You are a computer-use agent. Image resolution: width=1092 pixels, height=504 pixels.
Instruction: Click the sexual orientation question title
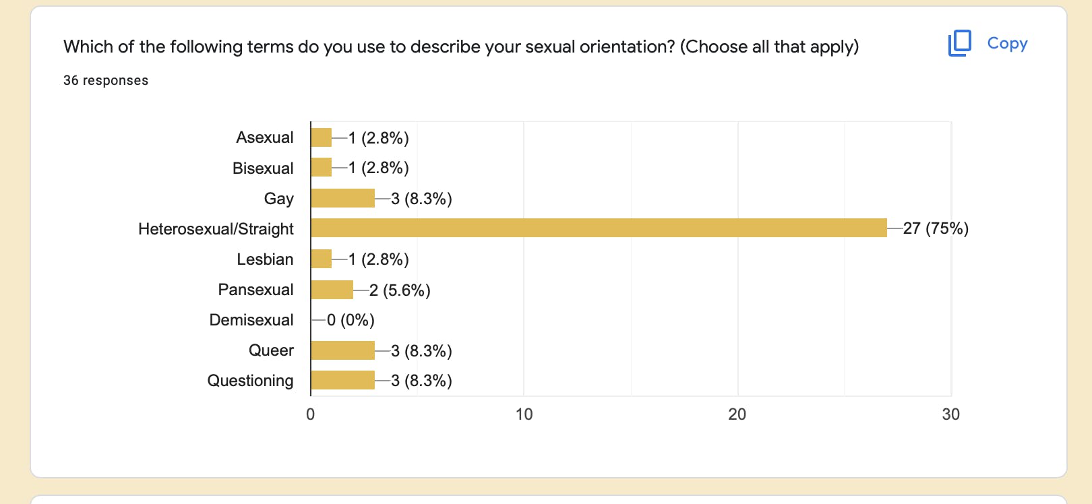(x=461, y=46)
